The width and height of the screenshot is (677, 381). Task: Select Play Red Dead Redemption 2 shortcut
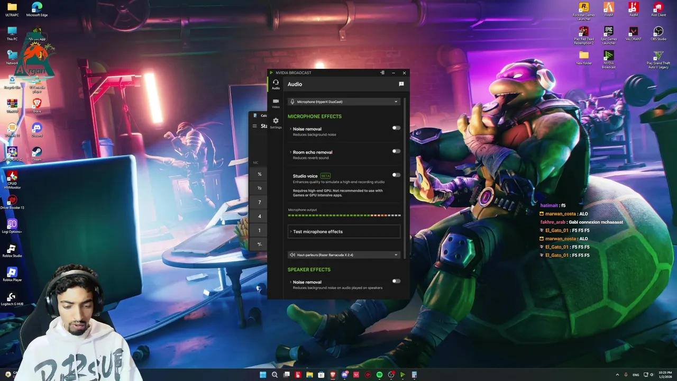click(x=584, y=35)
